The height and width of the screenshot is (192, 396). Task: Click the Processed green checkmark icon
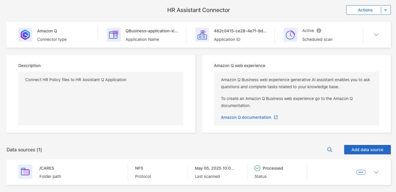(257, 168)
